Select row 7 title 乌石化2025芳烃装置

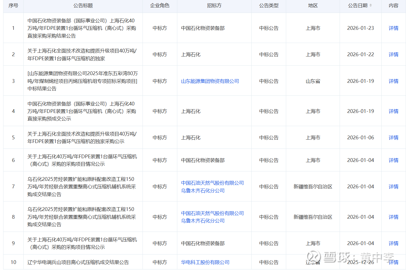(x=82, y=187)
